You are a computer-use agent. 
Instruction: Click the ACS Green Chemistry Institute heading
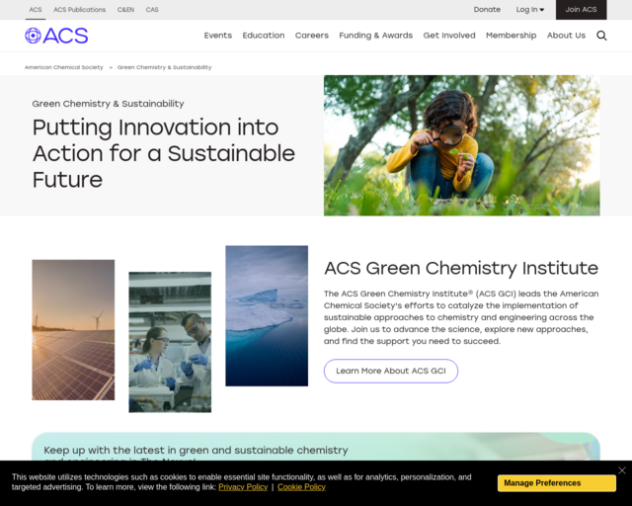pos(461,268)
